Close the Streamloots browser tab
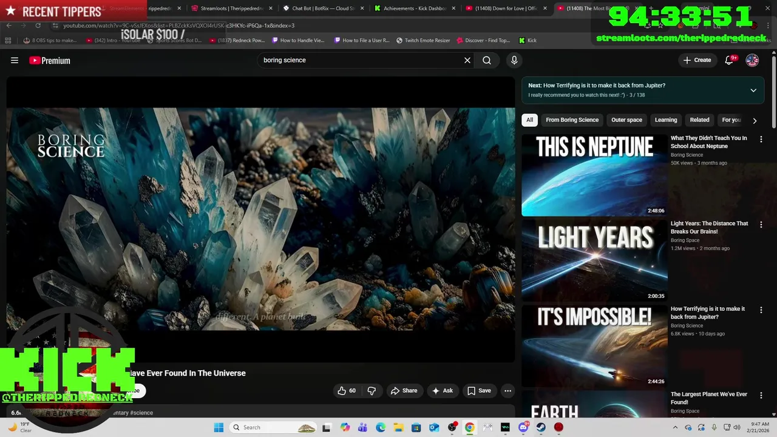Viewport: 777px width, 437px height. coord(271,8)
